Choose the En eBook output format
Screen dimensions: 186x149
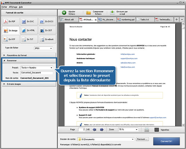(x=47, y=39)
